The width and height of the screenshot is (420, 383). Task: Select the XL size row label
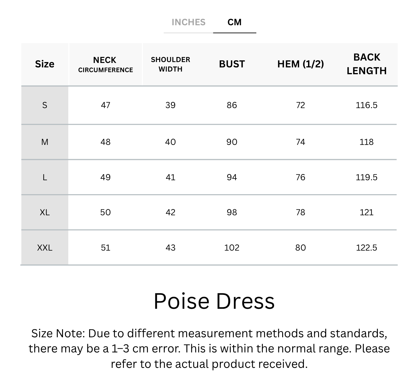coord(45,212)
